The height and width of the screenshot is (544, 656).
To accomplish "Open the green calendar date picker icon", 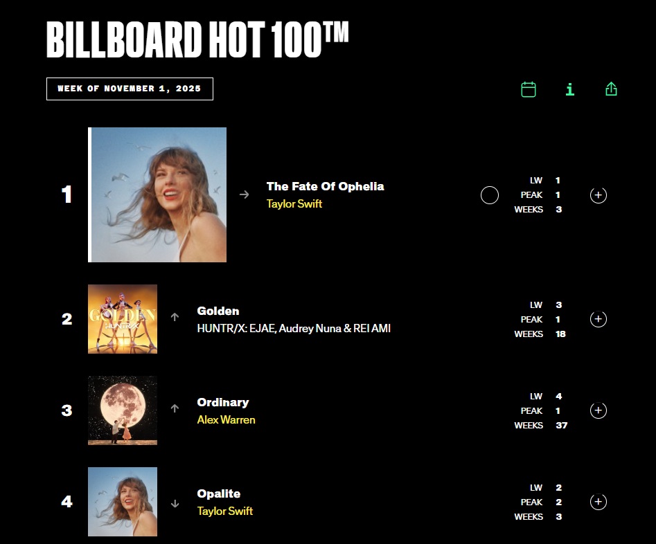I will coord(529,89).
